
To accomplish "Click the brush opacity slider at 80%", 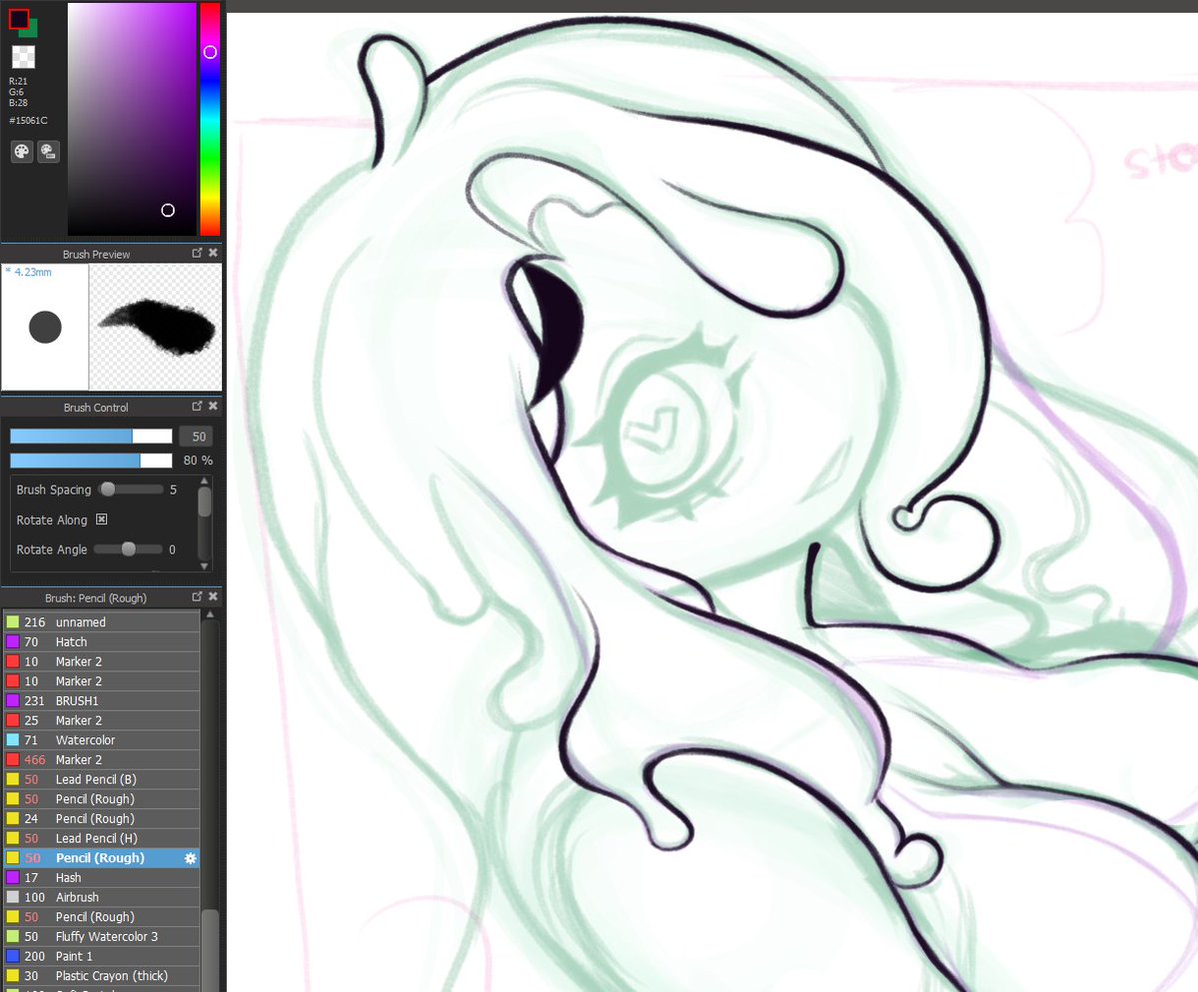I will (x=91, y=461).
